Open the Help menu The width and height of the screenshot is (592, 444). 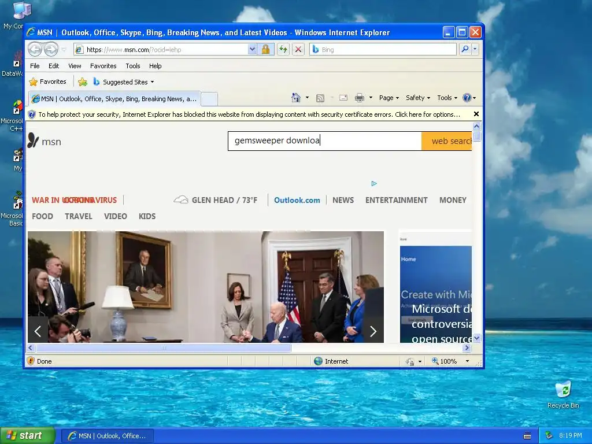pos(155,66)
